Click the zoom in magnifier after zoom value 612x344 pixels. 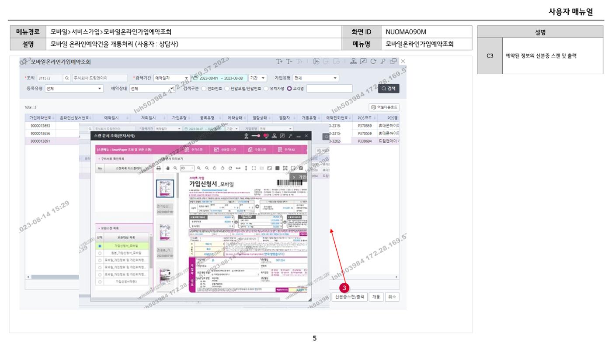[x=198, y=168]
